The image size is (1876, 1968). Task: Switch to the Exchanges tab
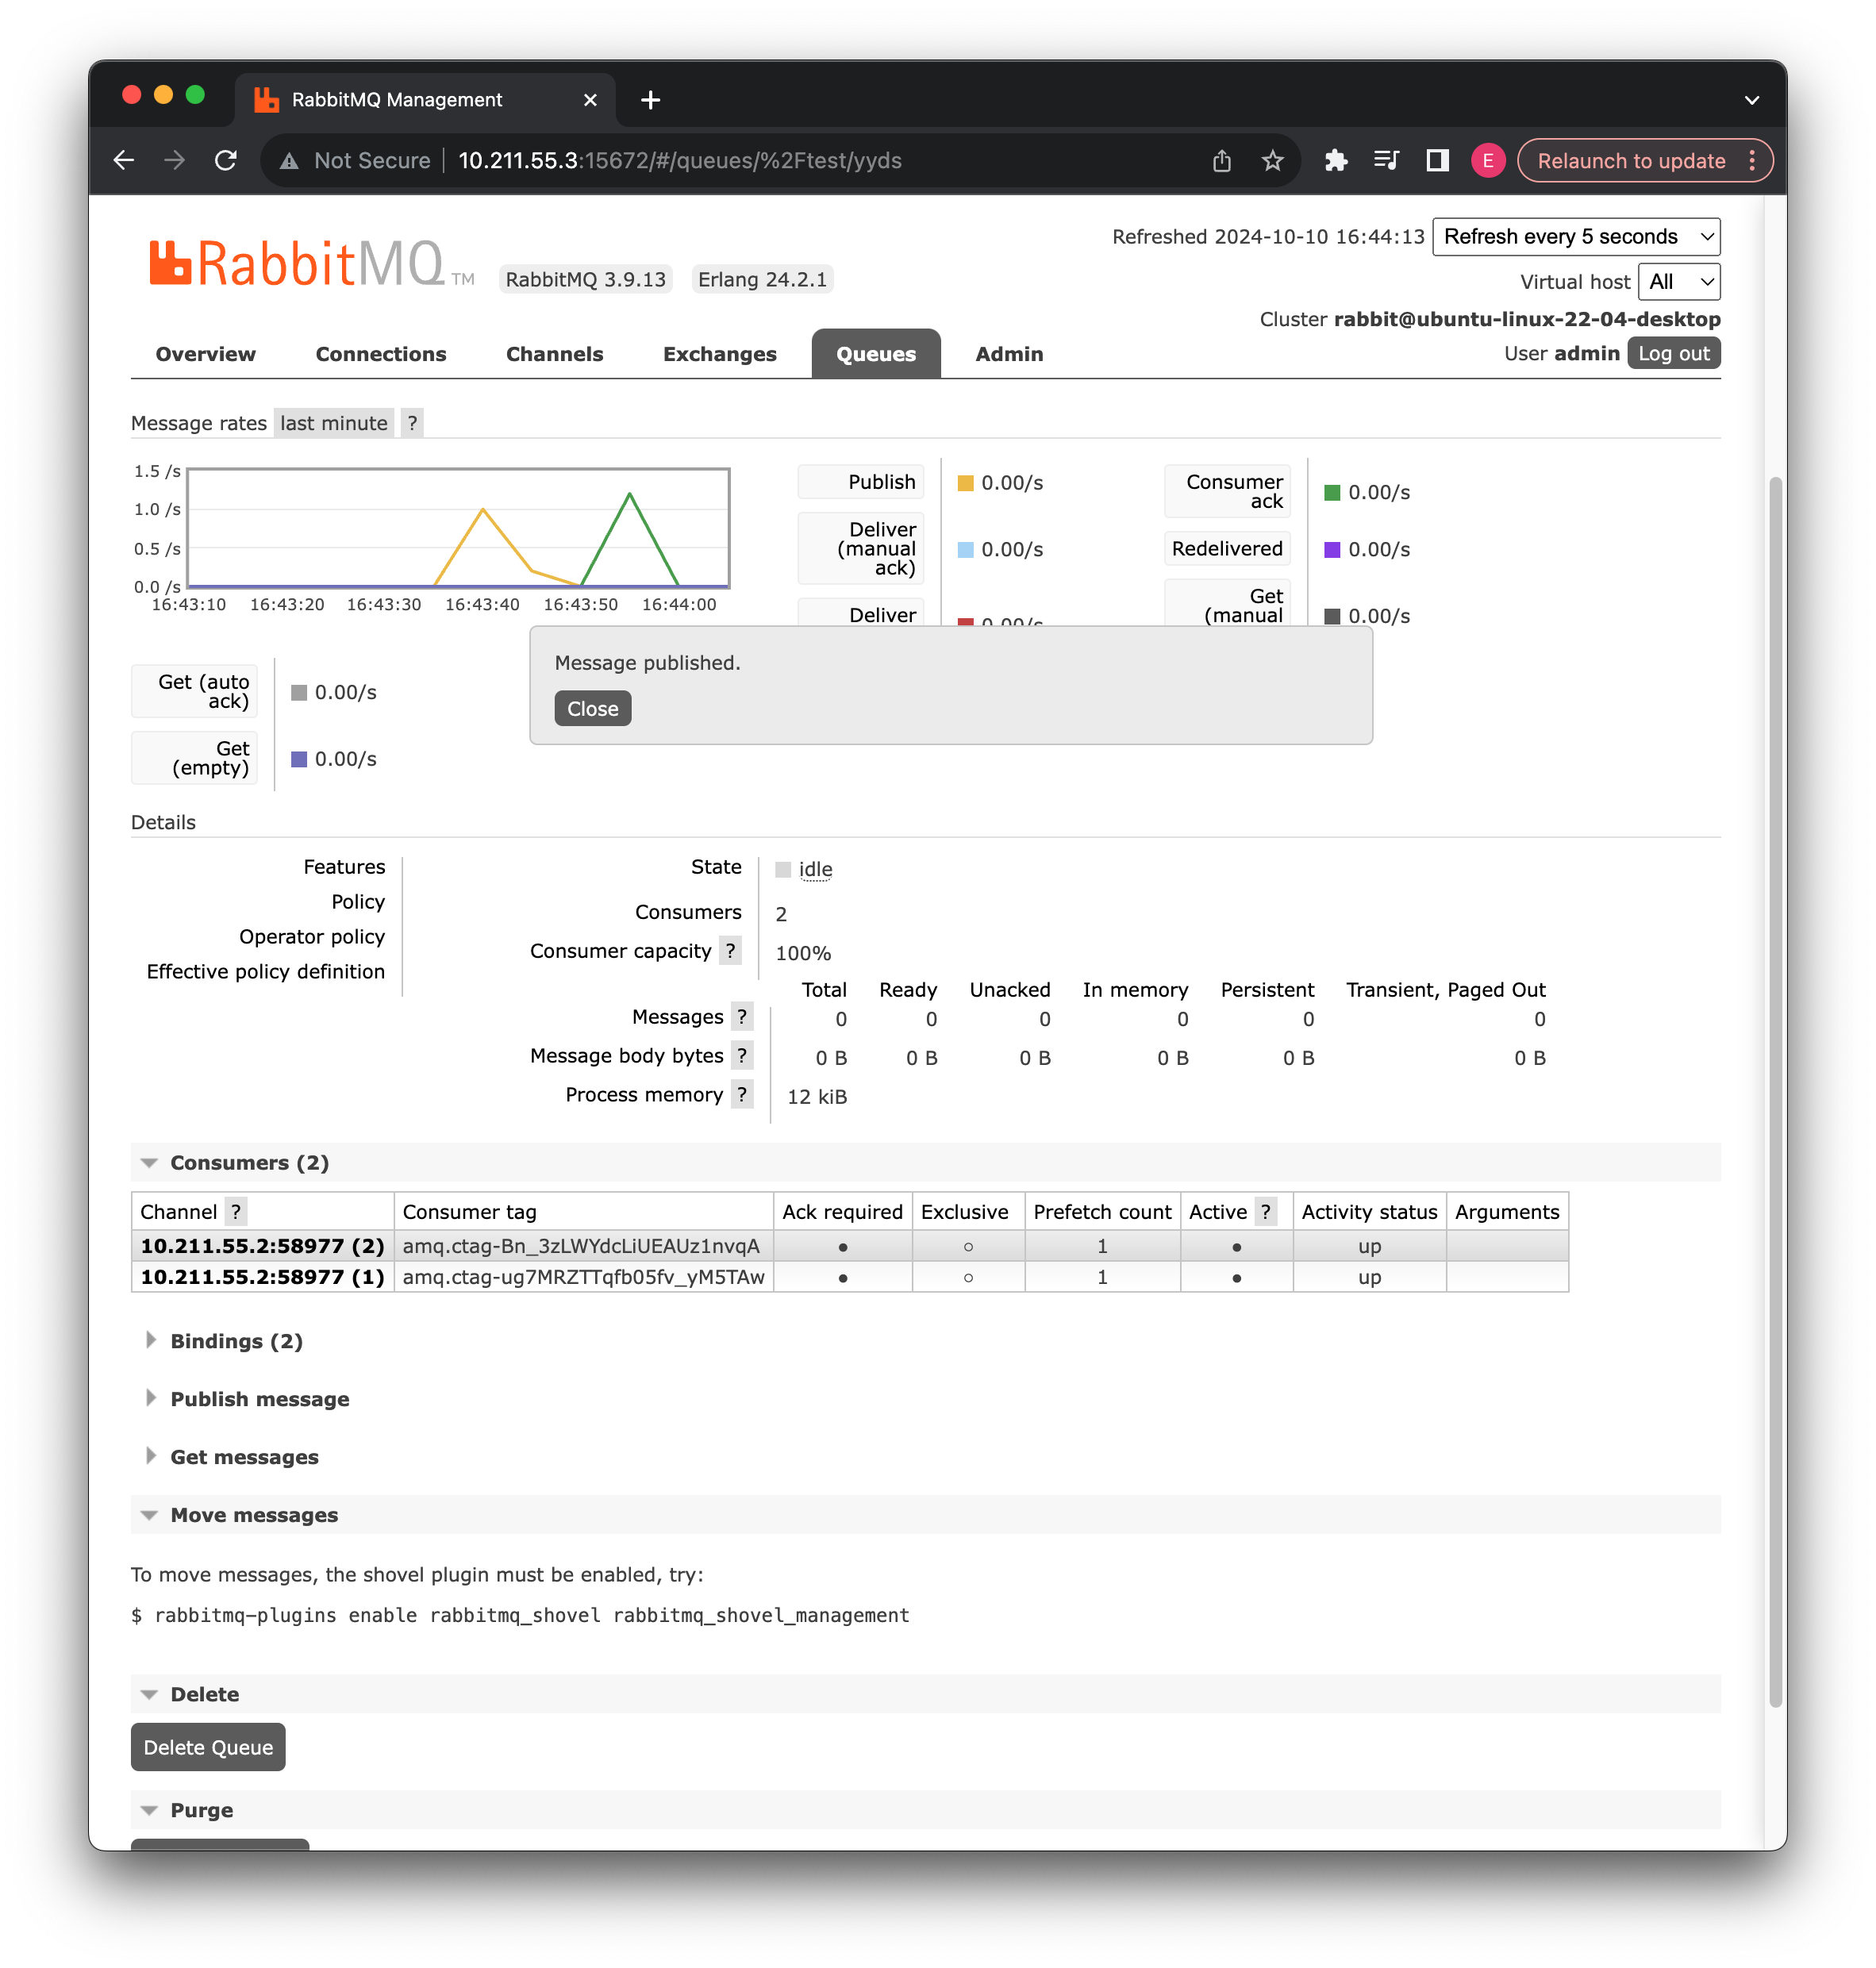719,354
